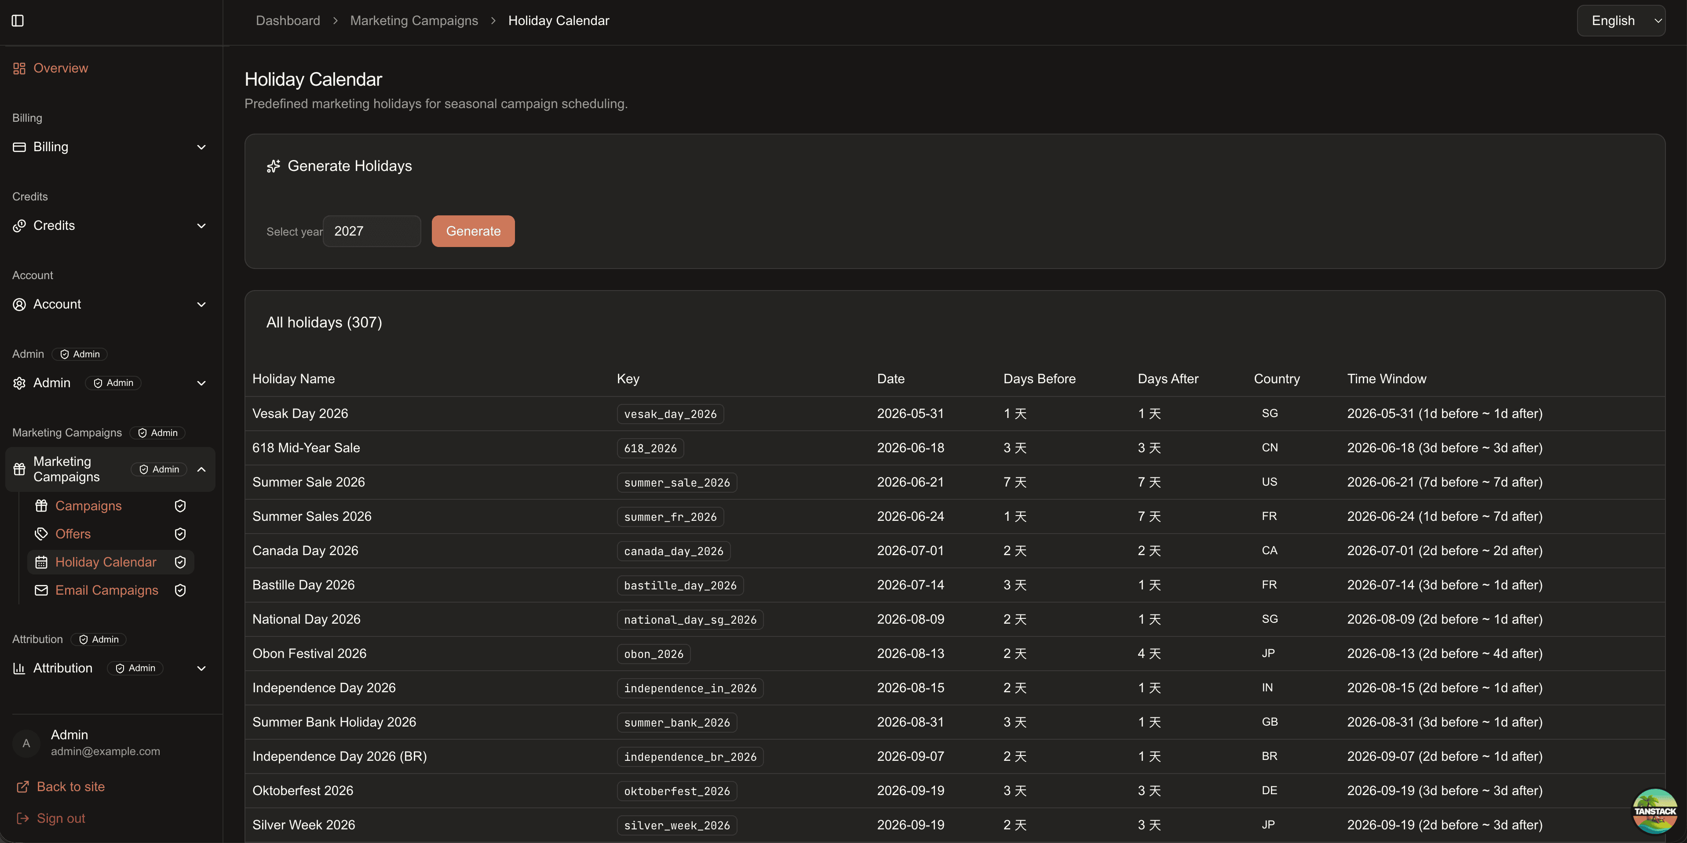The image size is (1687, 843).
Task: Expand the Attribution section chevron
Action: [x=201, y=668]
